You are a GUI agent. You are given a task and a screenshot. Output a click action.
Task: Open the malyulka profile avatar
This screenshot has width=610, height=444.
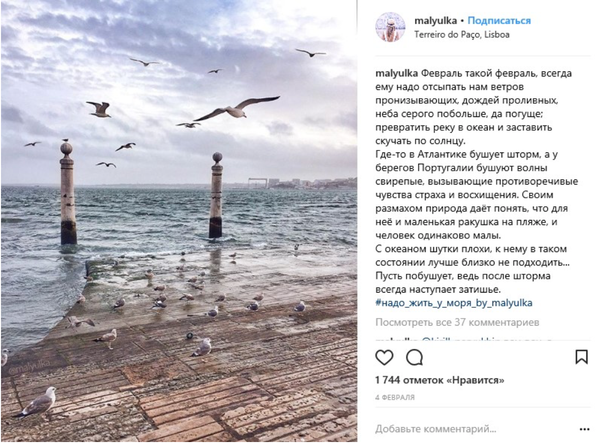click(x=390, y=27)
